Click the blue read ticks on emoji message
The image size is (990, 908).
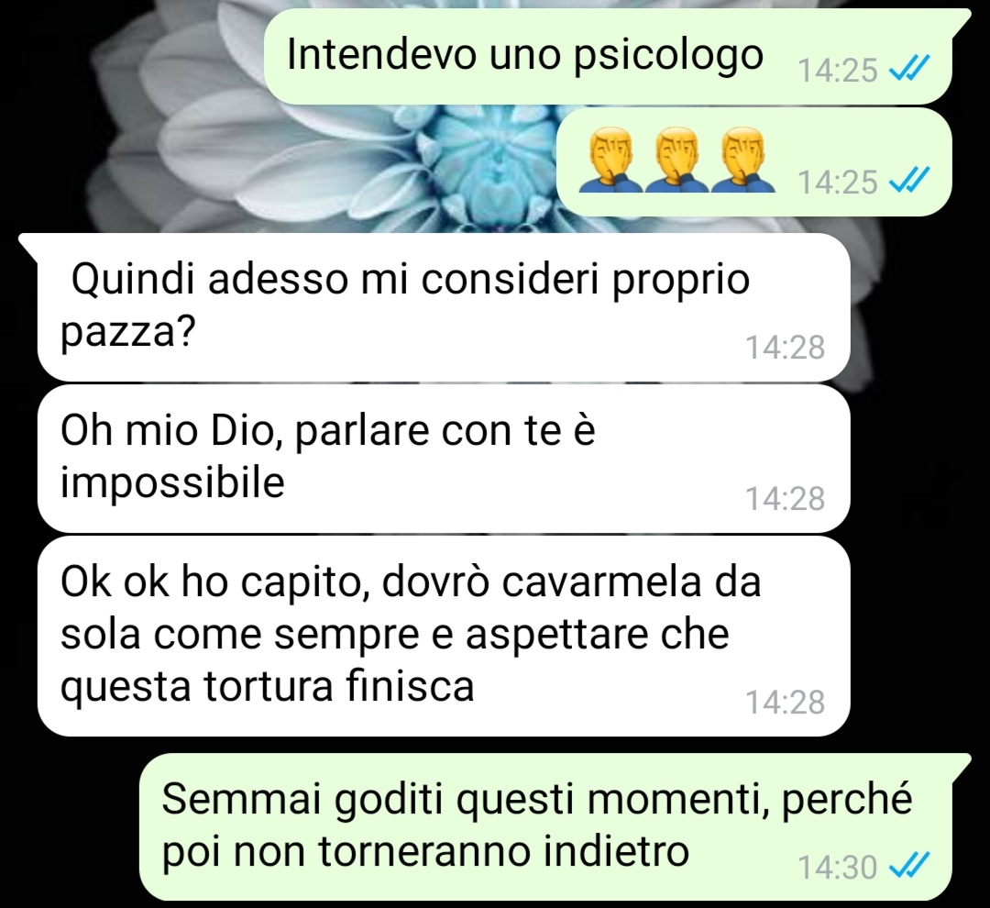tap(909, 182)
